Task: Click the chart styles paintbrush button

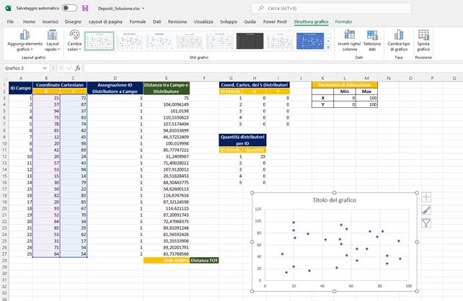Action: tap(426, 210)
